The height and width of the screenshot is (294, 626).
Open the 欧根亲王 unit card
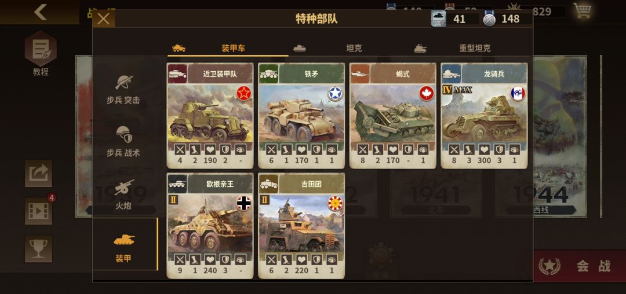coord(210,226)
